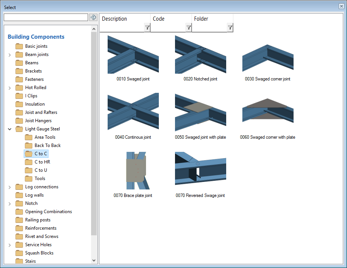The height and width of the screenshot is (268, 347).
Task: Open the Code column filter
Action: [x=189, y=27]
